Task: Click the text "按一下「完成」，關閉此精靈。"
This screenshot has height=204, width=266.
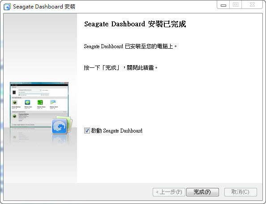Action: [x=121, y=68]
